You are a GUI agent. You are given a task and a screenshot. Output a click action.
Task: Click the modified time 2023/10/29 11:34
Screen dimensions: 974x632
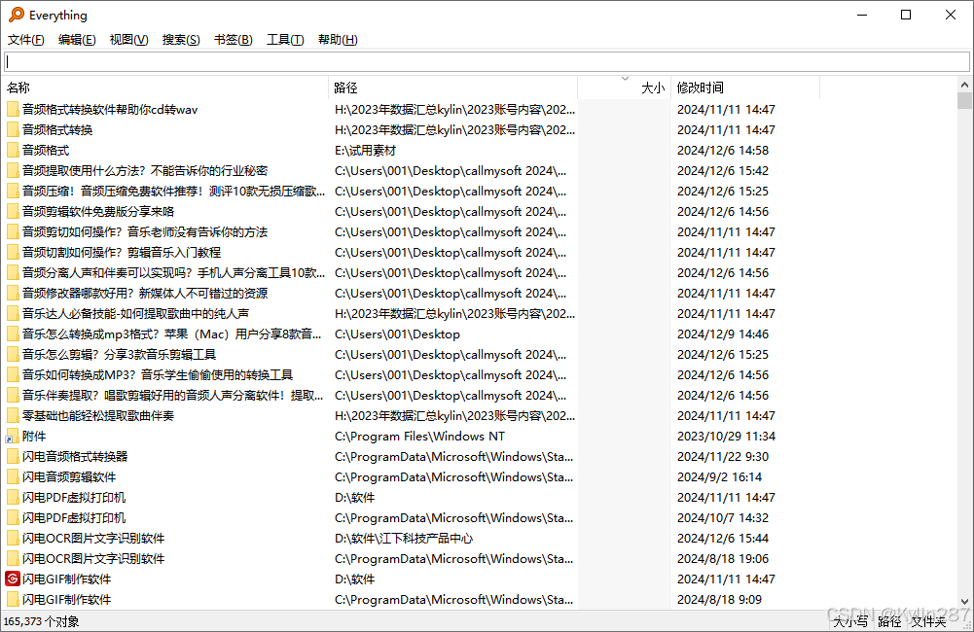(726, 437)
